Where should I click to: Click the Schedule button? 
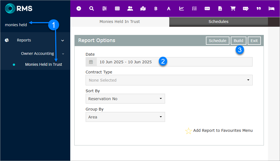pos(217,41)
